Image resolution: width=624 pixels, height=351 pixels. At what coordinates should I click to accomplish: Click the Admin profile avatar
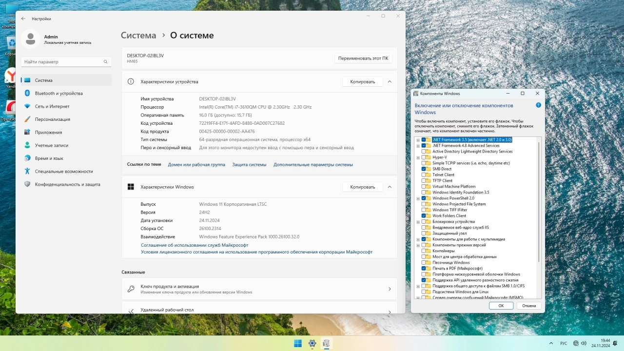pos(31,39)
